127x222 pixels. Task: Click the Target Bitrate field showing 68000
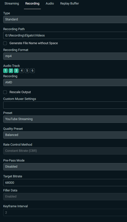click(65, 183)
